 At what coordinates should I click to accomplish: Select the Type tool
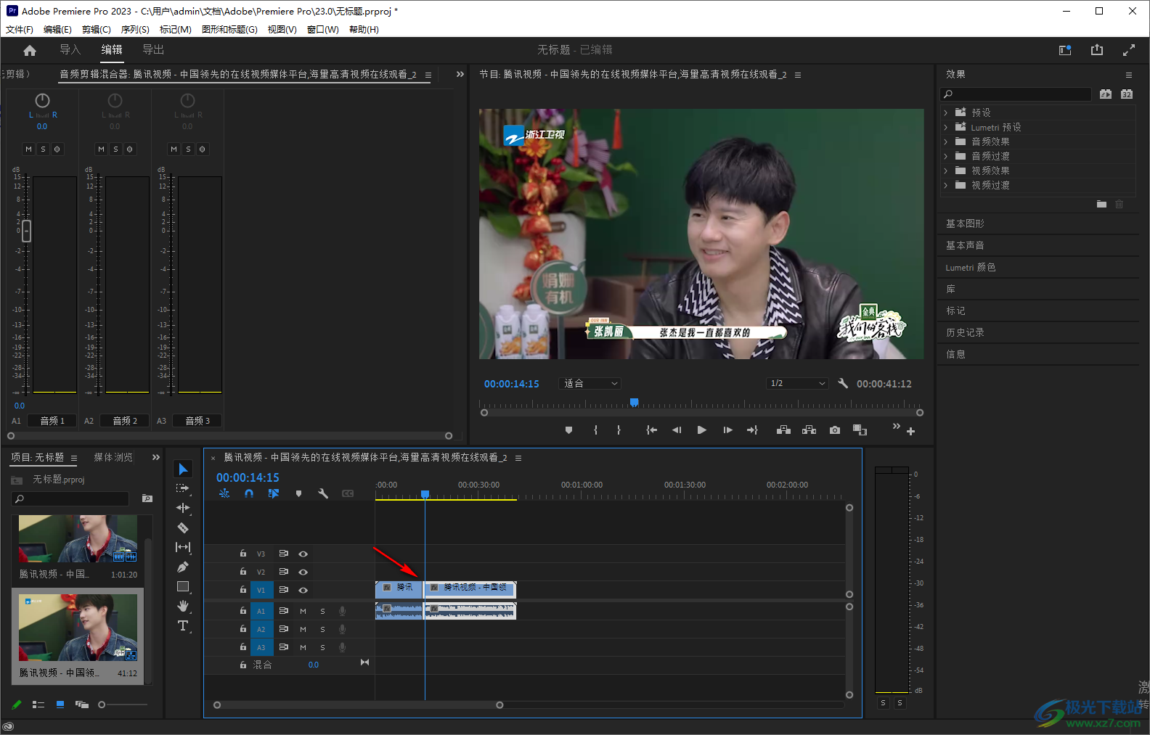(x=183, y=625)
